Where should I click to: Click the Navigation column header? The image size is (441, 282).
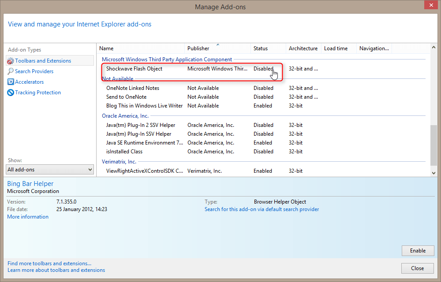374,48
